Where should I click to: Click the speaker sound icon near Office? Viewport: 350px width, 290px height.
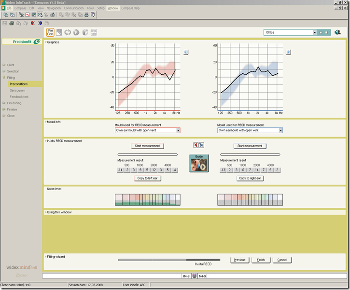(337, 32)
